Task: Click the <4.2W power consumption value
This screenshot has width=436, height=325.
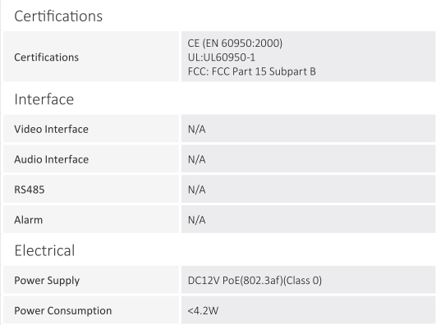Action: click(x=203, y=310)
